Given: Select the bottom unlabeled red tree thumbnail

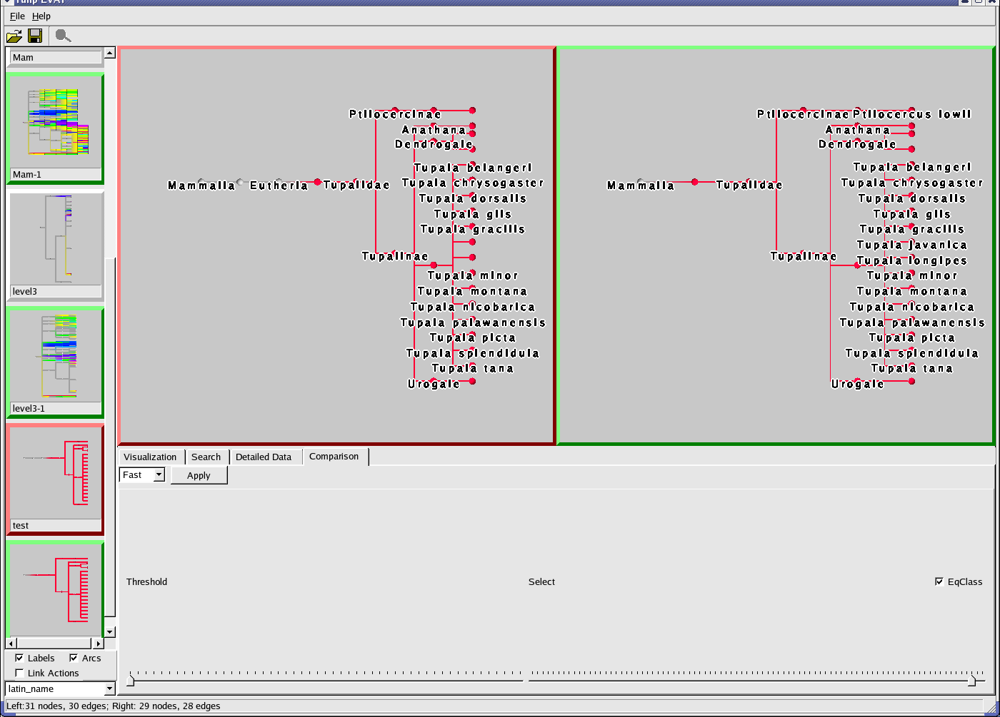Looking at the screenshot, I should point(55,589).
